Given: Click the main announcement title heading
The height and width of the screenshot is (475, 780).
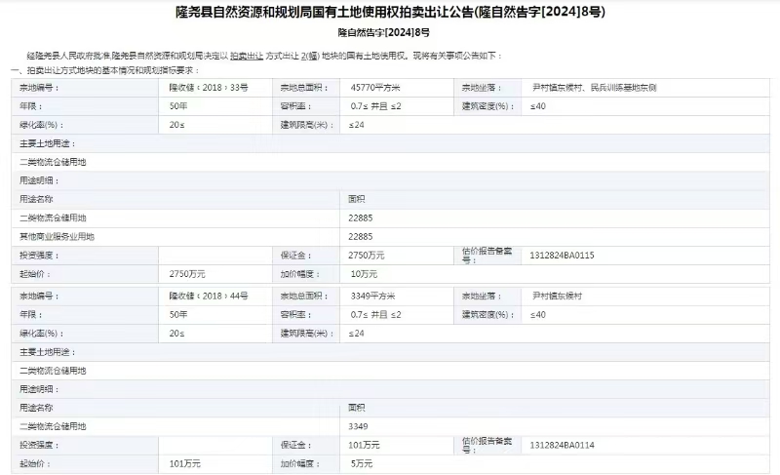Looking at the screenshot, I should pyautogui.click(x=389, y=14).
